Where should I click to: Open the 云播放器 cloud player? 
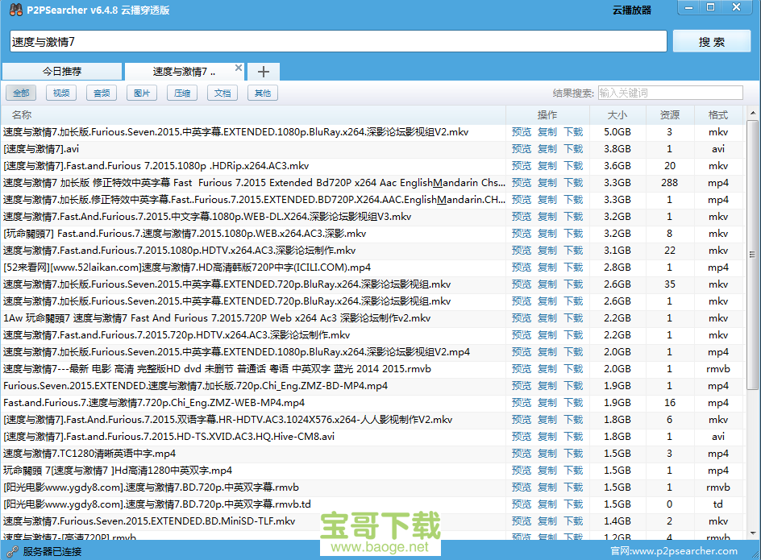click(631, 9)
